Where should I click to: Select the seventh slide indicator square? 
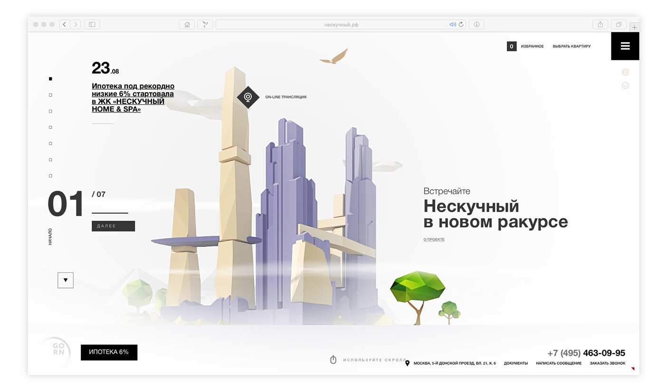tap(50, 176)
